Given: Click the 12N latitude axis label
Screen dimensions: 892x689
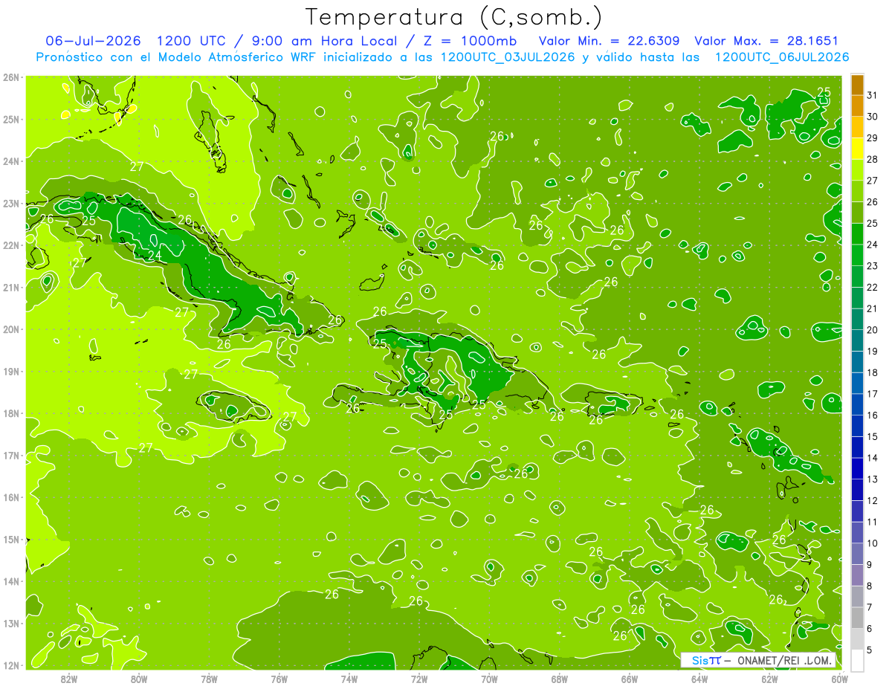Looking at the screenshot, I should (x=10, y=664).
